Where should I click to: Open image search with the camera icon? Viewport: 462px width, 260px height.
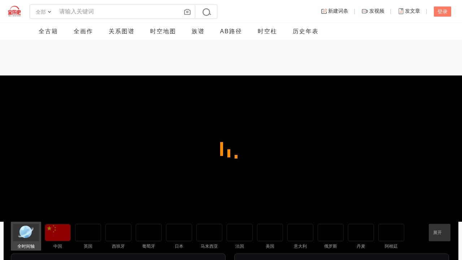pyautogui.click(x=187, y=12)
